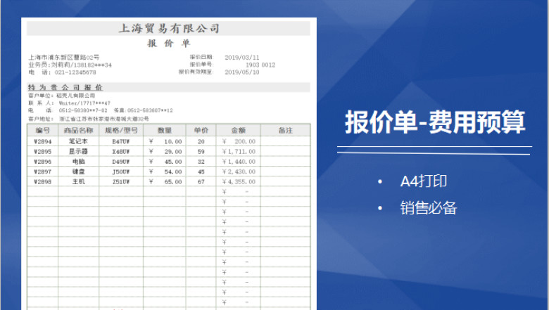Select unit price 67 in 主机 row
549x310 pixels.
[201, 182]
